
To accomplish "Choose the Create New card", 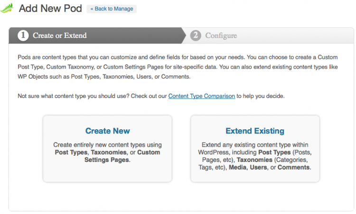I will (x=107, y=149).
